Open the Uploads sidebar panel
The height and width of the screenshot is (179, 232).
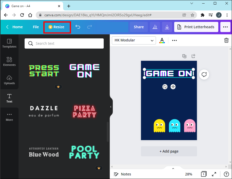point(9,80)
